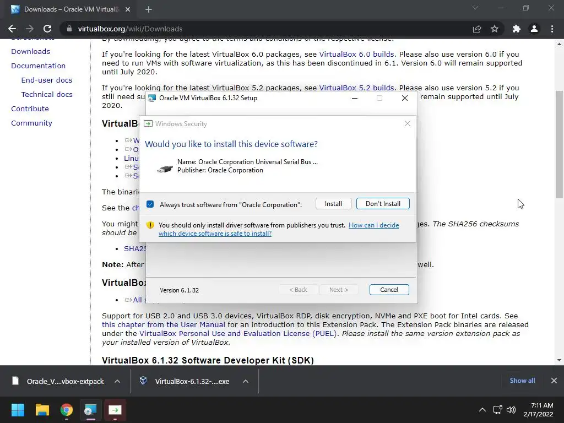
Task: Open 'How can I decide' help link
Action: coord(374,225)
